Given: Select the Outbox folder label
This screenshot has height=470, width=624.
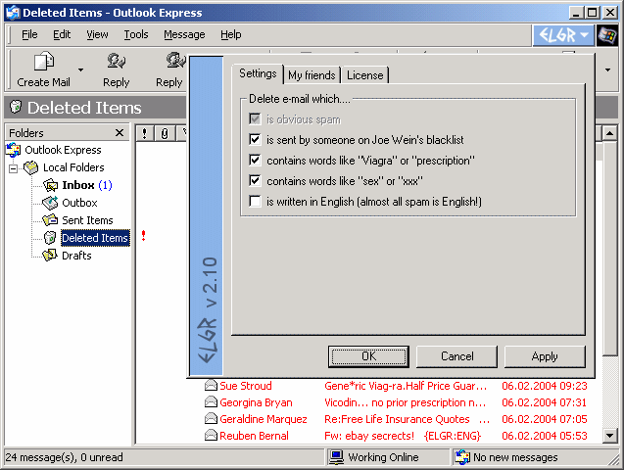Looking at the screenshot, I should [x=79, y=203].
